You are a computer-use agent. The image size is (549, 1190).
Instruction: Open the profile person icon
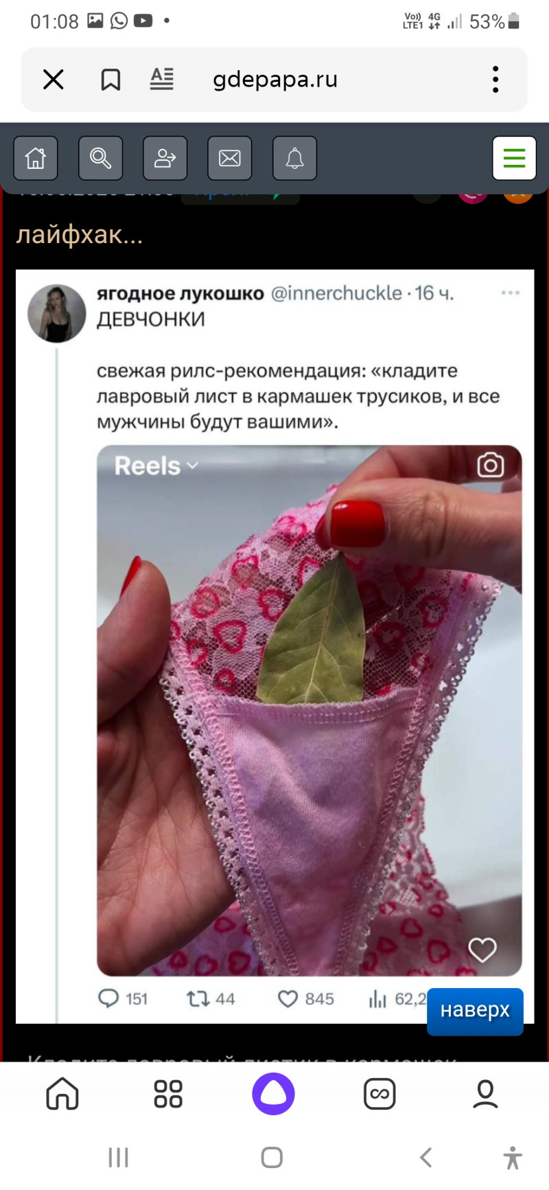coord(485,1094)
